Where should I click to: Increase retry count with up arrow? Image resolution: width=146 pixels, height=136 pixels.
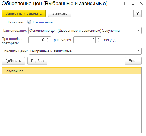48,38
